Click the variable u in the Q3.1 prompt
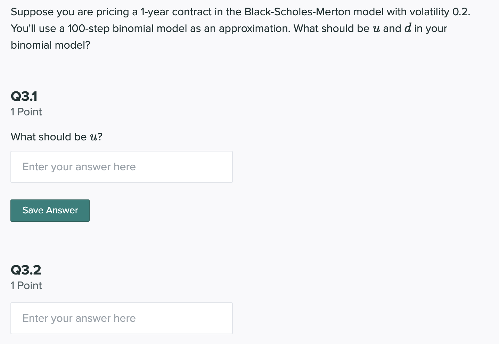The width and height of the screenshot is (499, 344). pos(93,137)
